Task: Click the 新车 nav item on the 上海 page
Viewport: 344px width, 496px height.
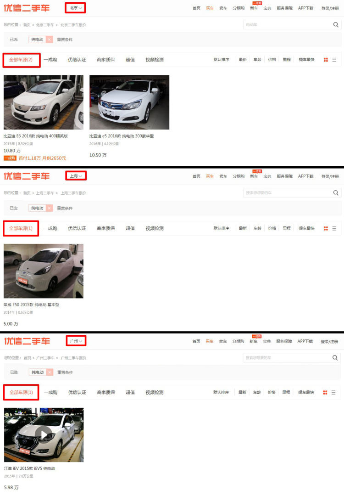Action: pos(254,176)
